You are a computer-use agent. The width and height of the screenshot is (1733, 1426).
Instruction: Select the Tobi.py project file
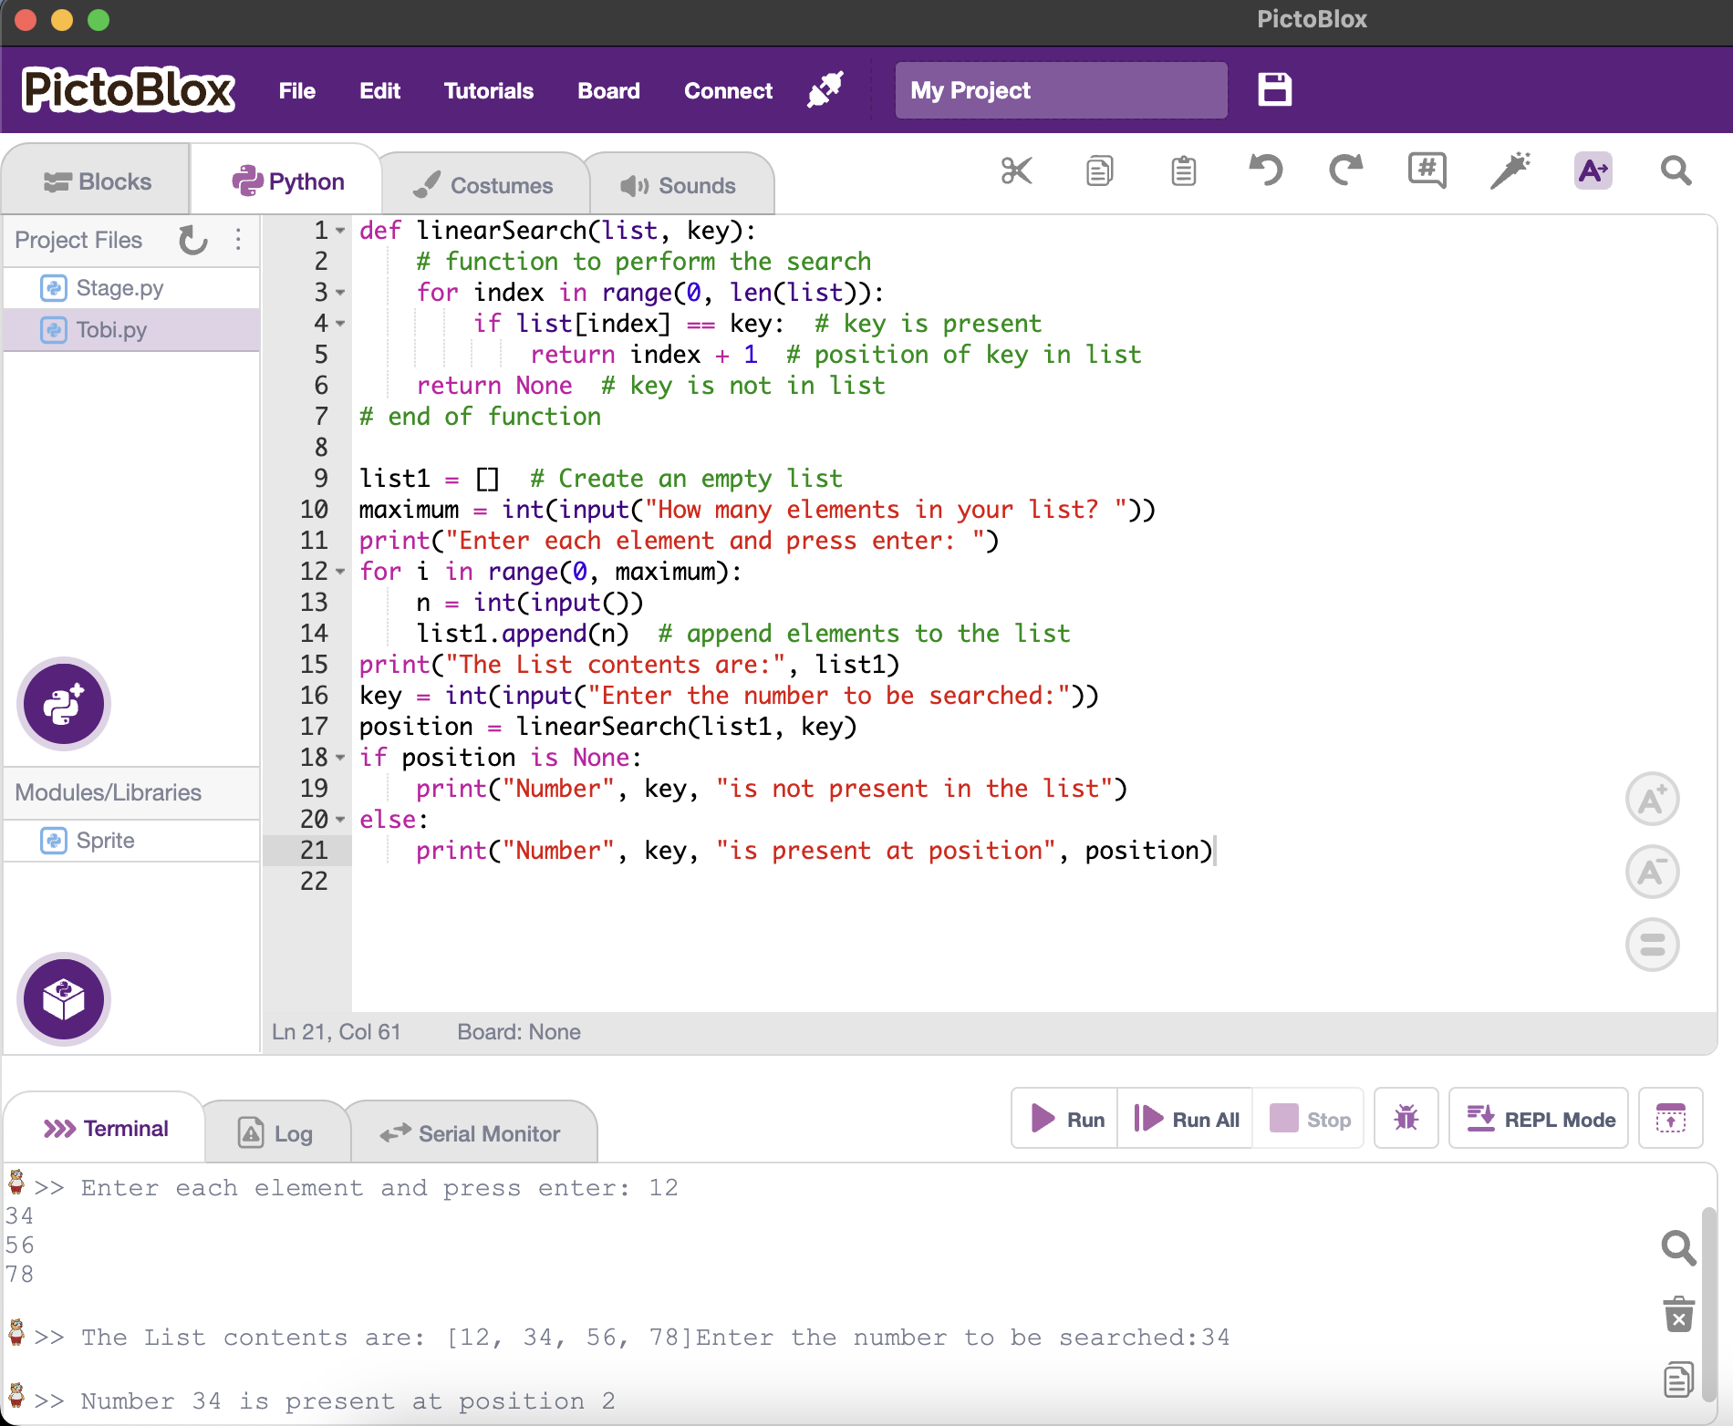[x=111, y=330]
